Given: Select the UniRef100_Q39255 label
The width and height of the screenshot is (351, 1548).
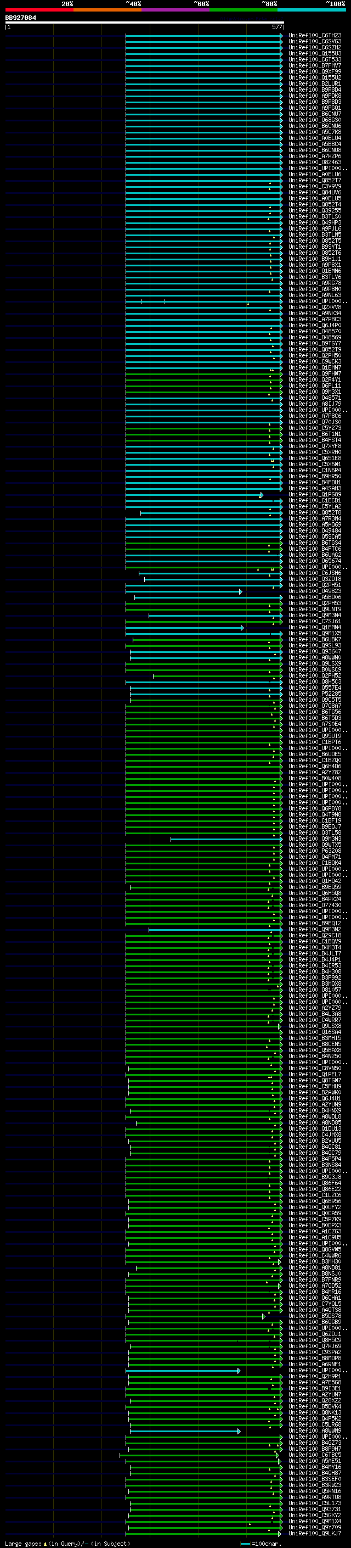Looking at the screenshot, I should click(x=314, y=211).
